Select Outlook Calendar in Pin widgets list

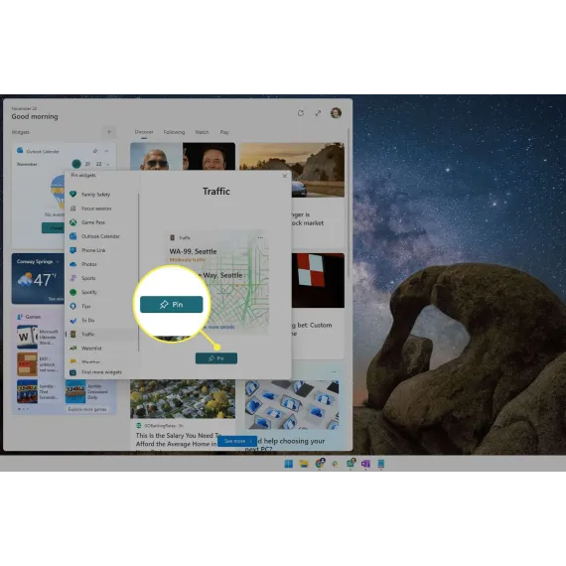(x=102, y=236)
